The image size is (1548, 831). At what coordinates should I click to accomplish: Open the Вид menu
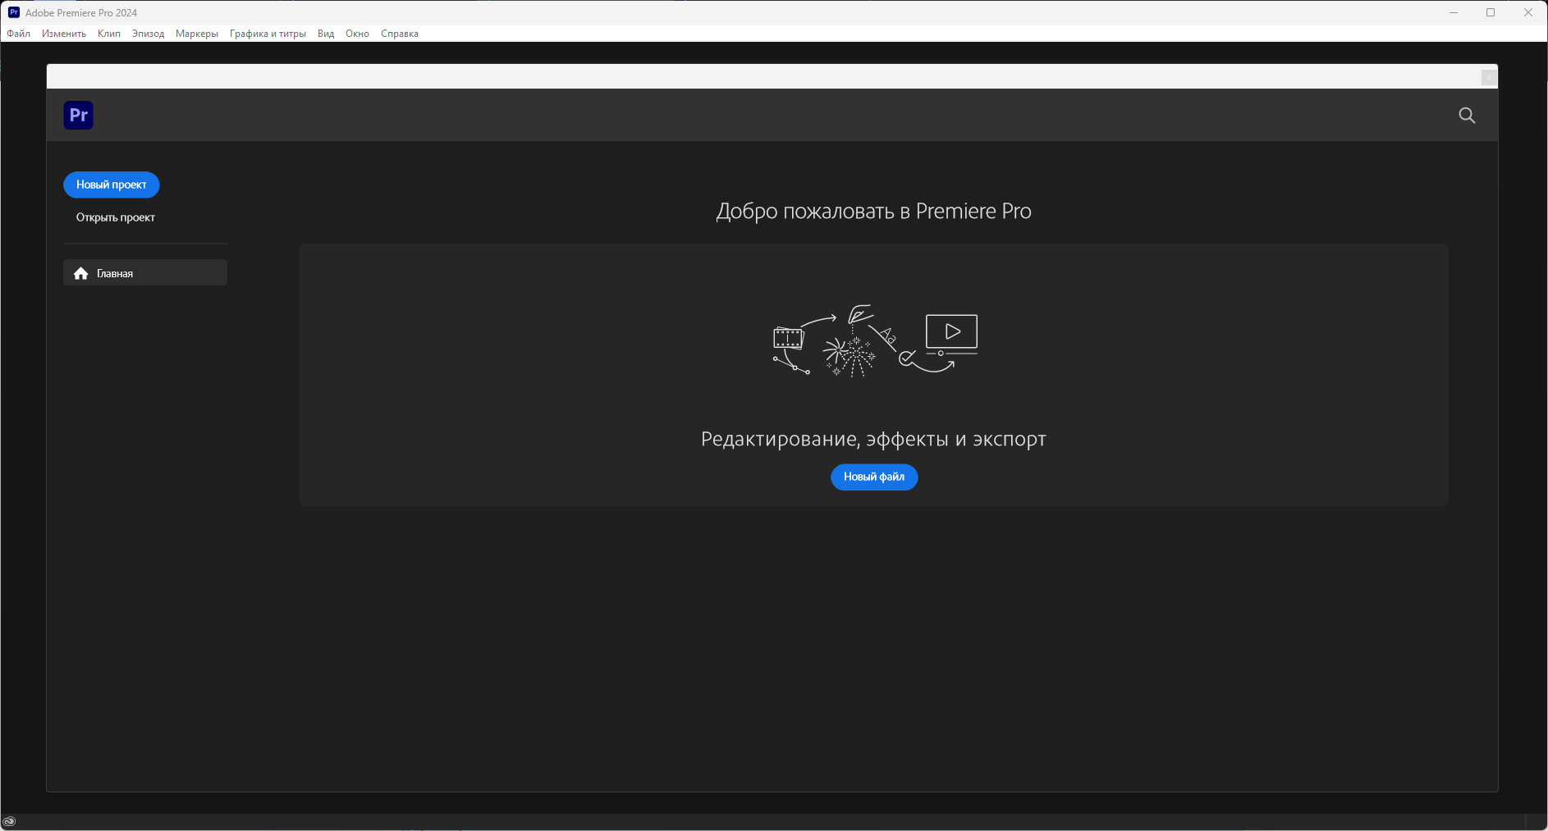[326, 34]
